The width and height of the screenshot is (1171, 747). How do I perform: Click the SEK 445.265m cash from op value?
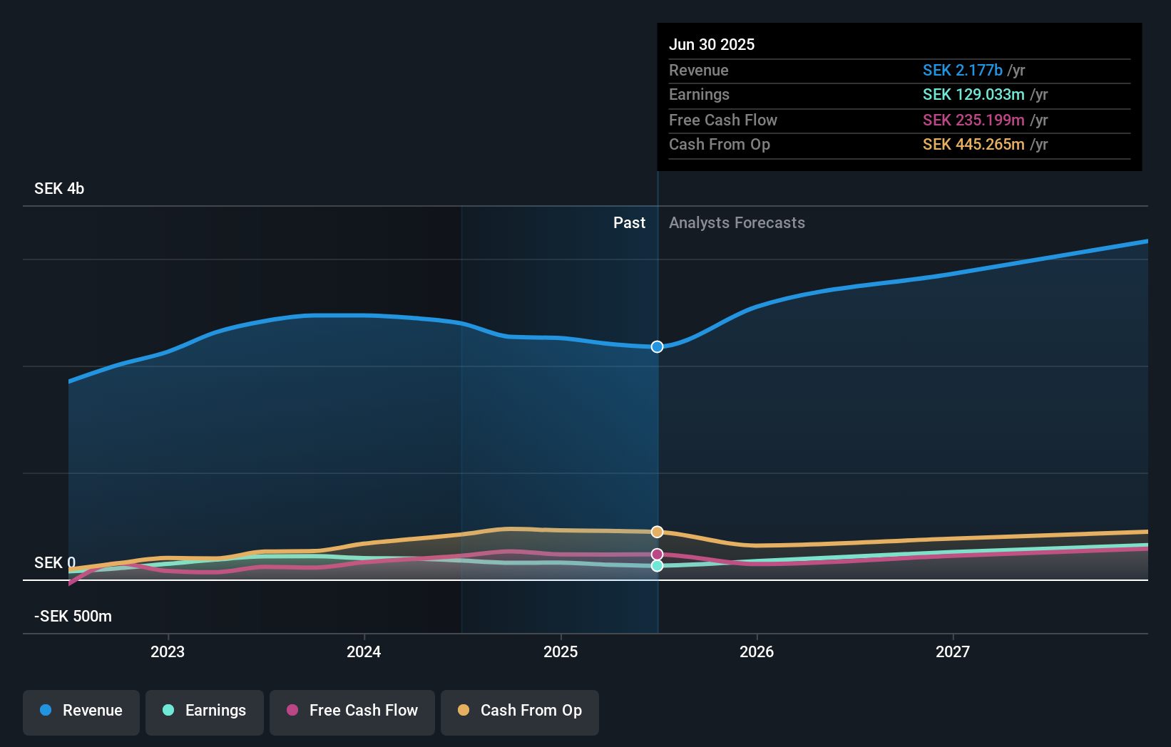point(973,145)
